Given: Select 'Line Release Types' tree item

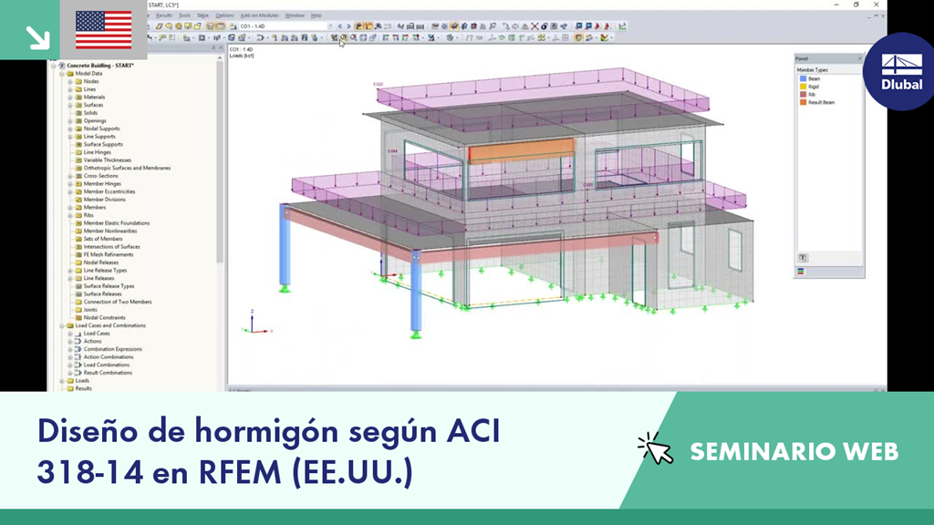Looking at the screenshot, I should point(106,270).
